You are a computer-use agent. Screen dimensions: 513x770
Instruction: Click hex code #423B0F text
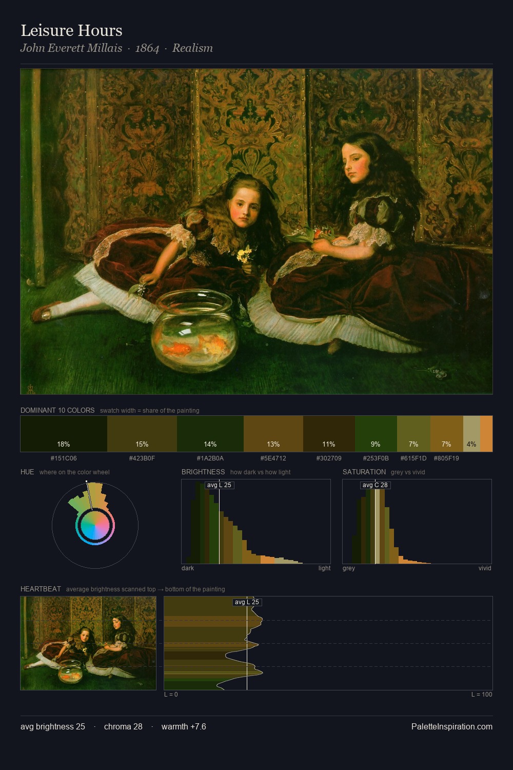pyautogui.click(x=142, y=458)
